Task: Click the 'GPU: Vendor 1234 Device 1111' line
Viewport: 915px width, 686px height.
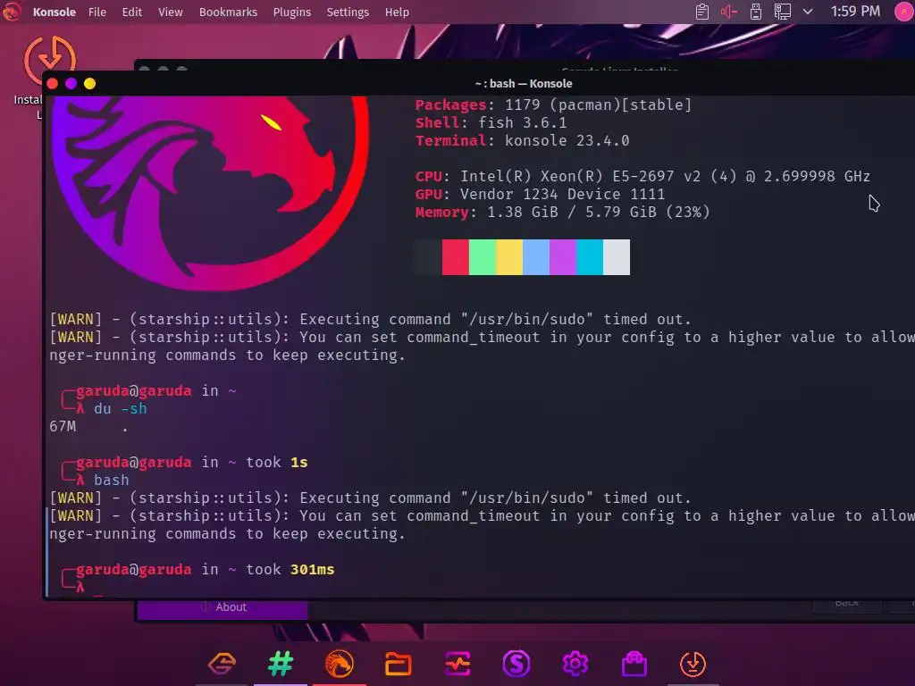Action: pyautogui.click(x=540, y=194)
